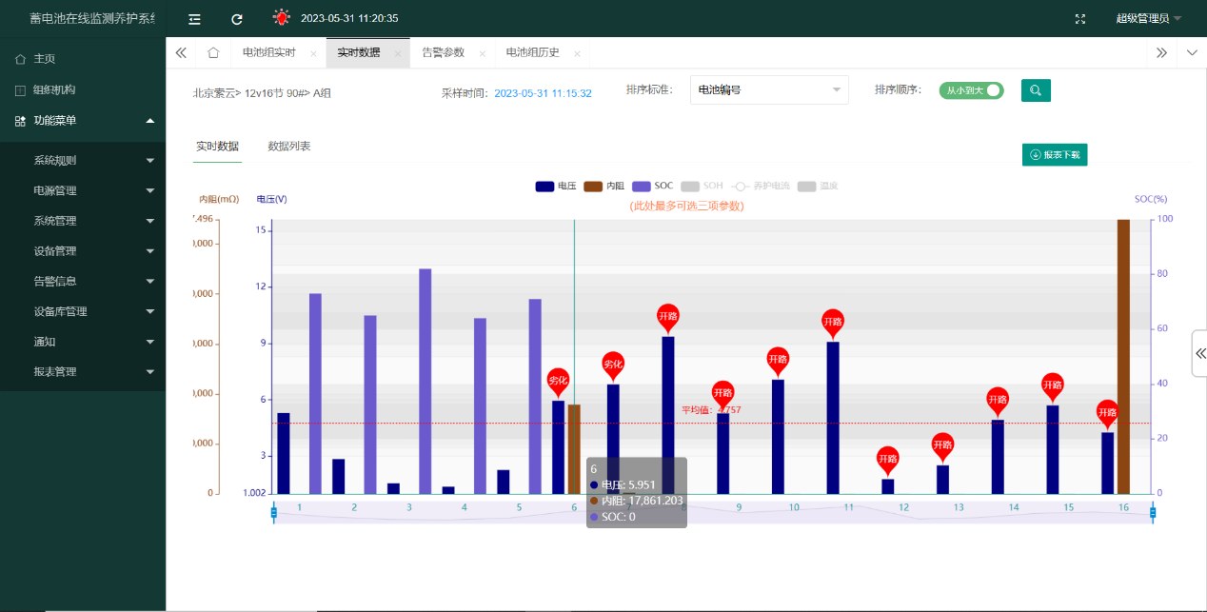This screenshot has width=1207, height=612.
Task: Click the green search magnifier button
Action: point(1036,90)
